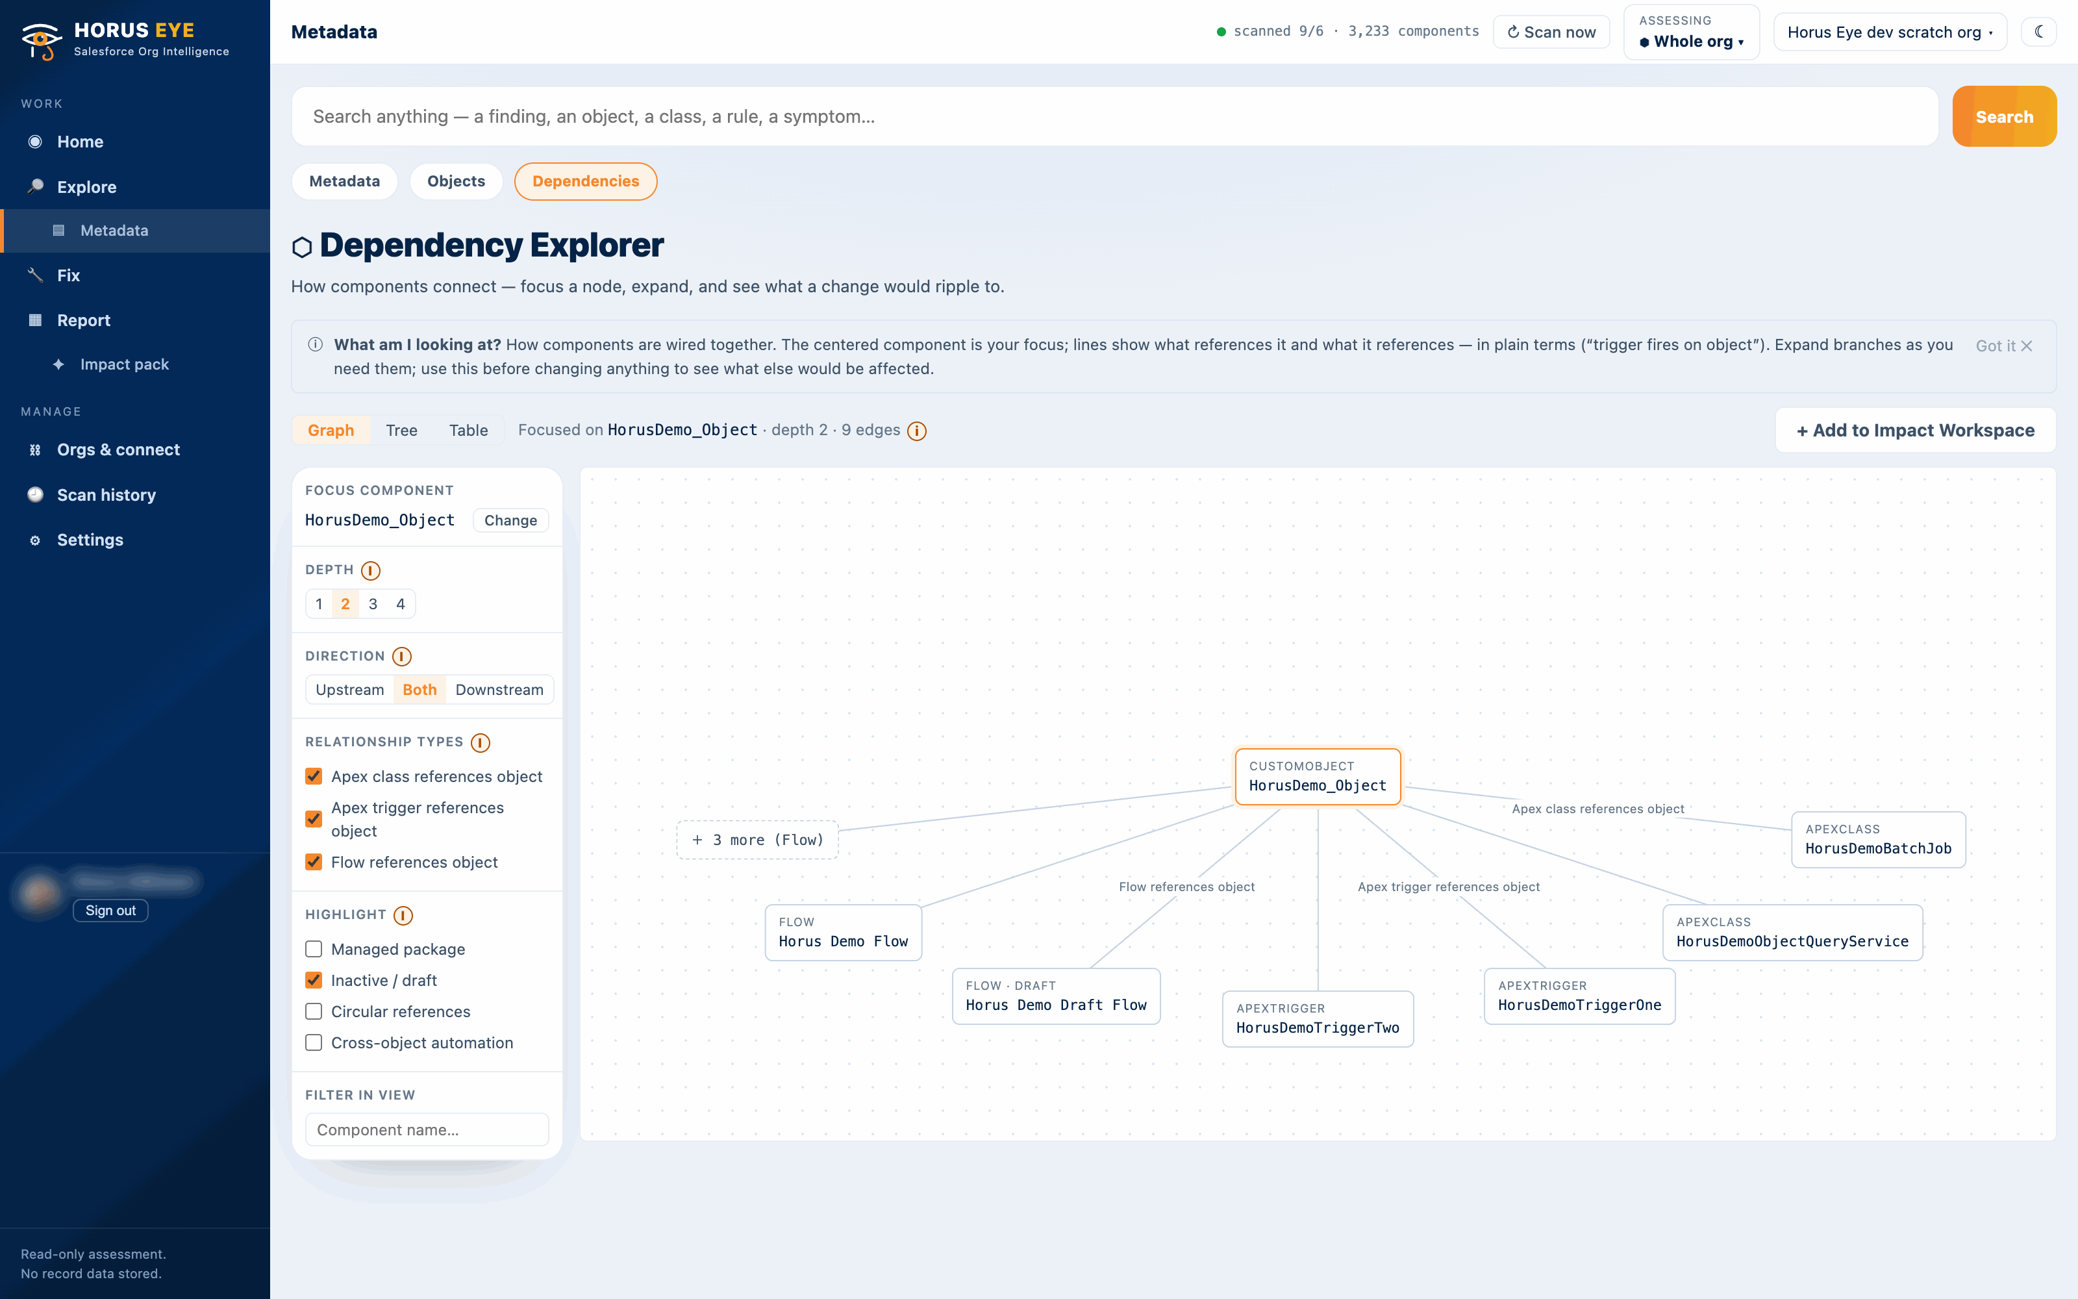
Task: Click the Impact pack star icon
Action: point(58,364)
